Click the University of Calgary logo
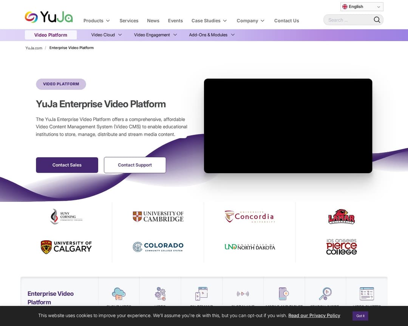Screen dimensions: 408x326 click(66, 247)
